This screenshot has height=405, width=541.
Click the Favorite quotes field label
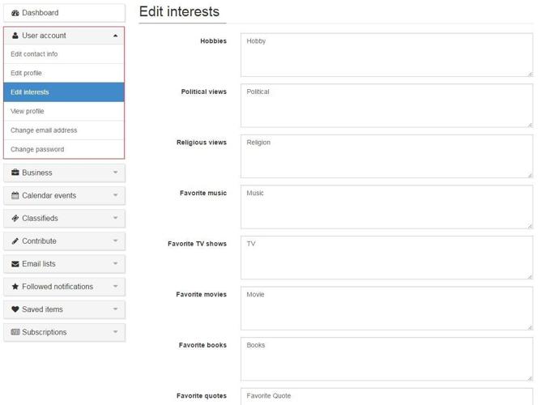point(202,396)
